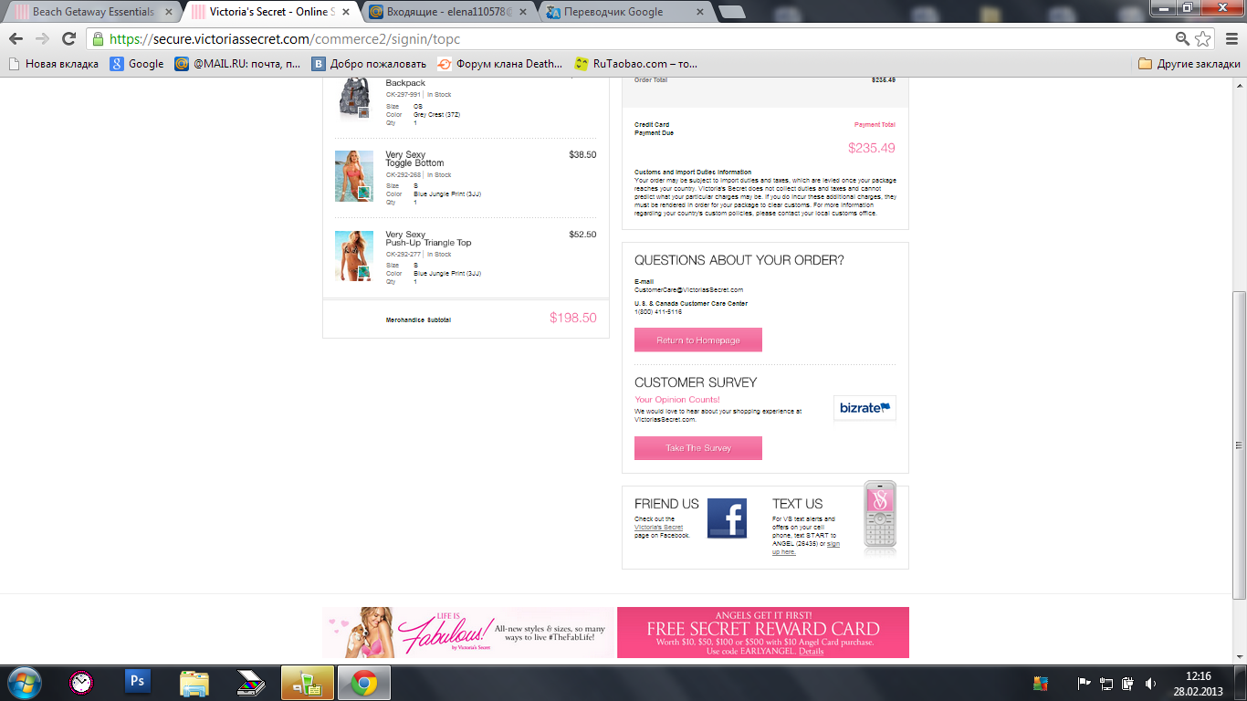Click scrollbar down arrow
The image size is (1247, 701).
[1239, 657]
